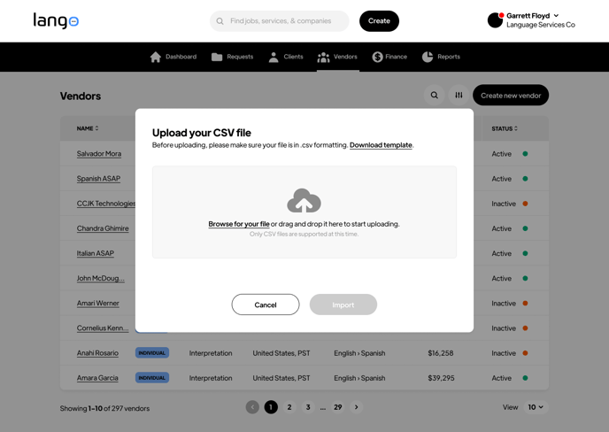Viewport: 609px width, 432px height.
Task: Click the search magnifier icon in search bar
Action: (x=220, y=21)
